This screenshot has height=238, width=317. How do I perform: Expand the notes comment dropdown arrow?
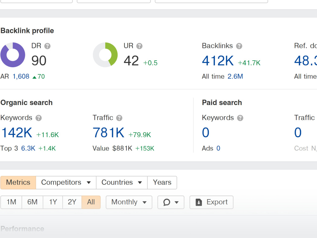(x=177, y=202)
